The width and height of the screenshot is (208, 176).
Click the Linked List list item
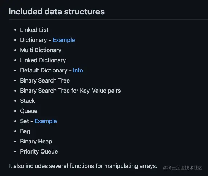tap(34, 30)
